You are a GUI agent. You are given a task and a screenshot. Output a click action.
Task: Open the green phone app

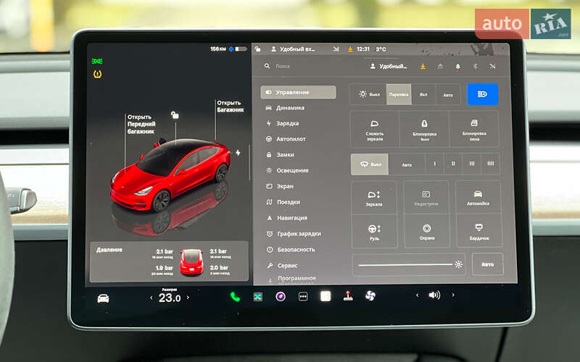click(235, 297)
